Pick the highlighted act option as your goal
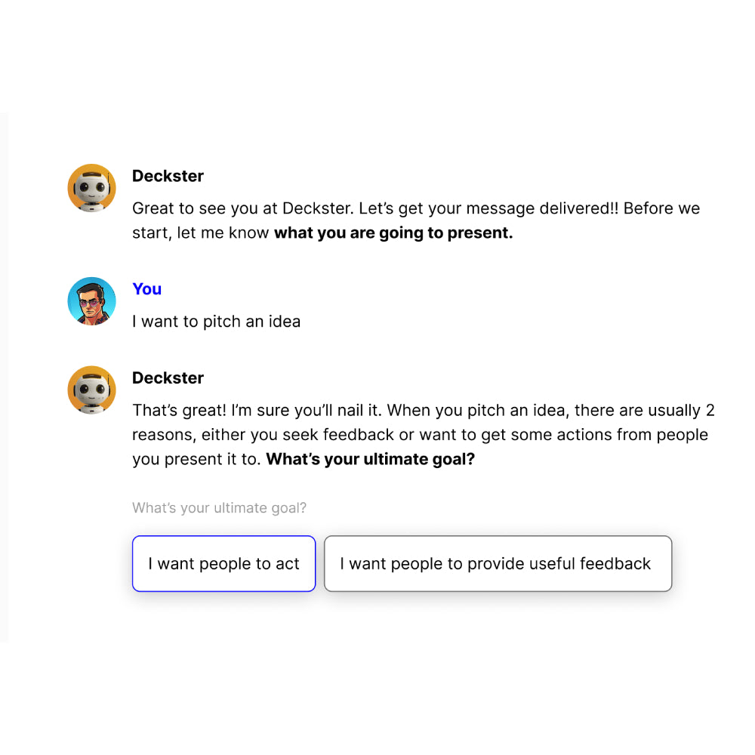The image size is (755, 755). (x=223, y=563)
